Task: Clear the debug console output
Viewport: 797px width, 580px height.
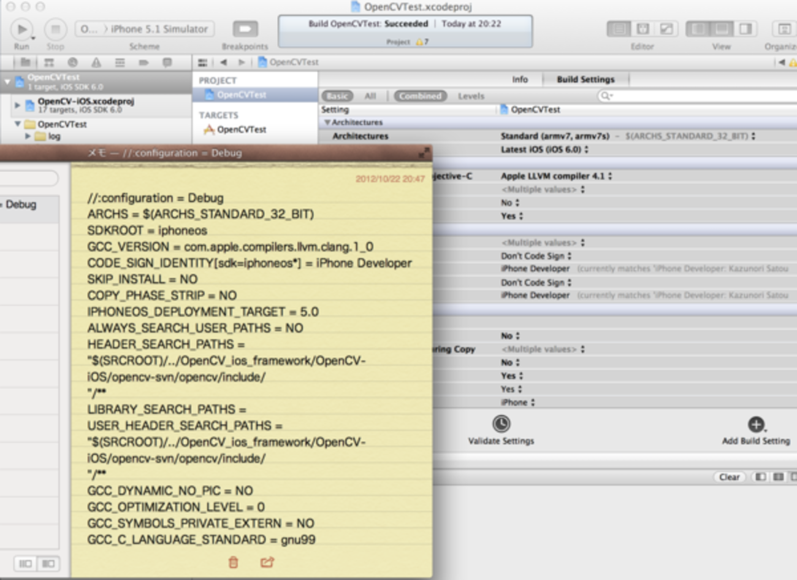Action: (729, 477)
